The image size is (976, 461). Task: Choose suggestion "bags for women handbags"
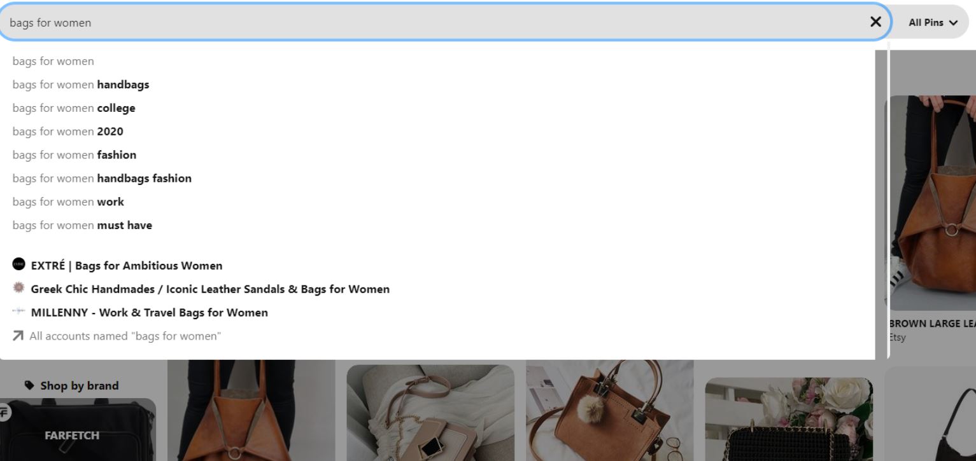[x=81, y=85]
